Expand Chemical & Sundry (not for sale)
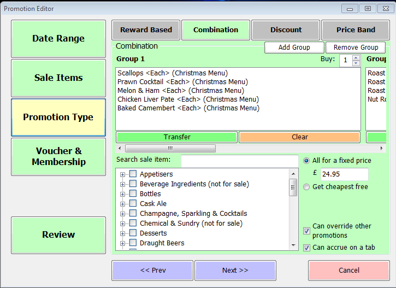 [122, 224]
